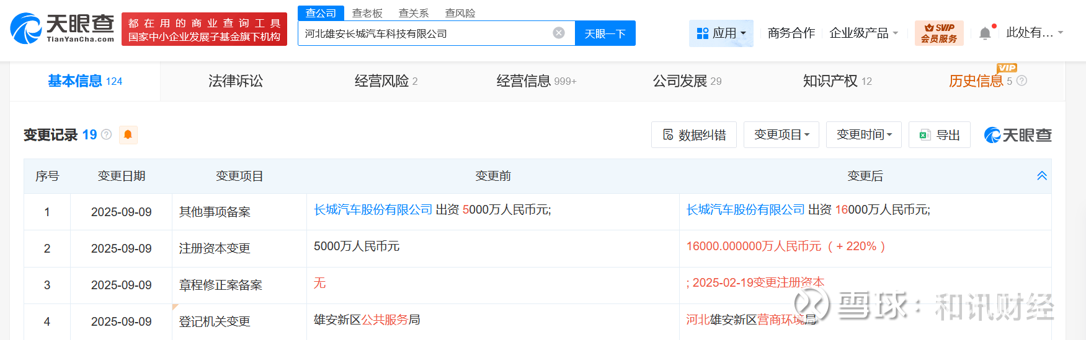The height and width of the screenshot is (340, 1086).
Task: Select the 查公司 search tab
Action: [x=321, y=13]
